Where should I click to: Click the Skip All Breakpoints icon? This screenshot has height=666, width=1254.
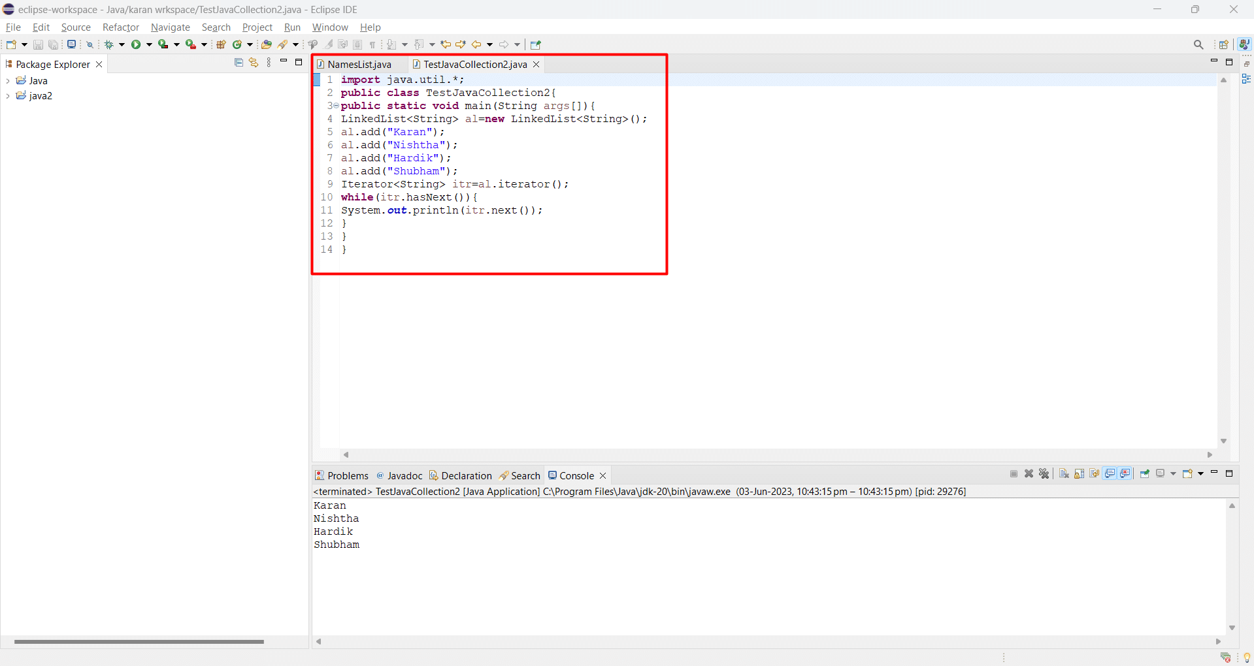click(x=90, y=44)
